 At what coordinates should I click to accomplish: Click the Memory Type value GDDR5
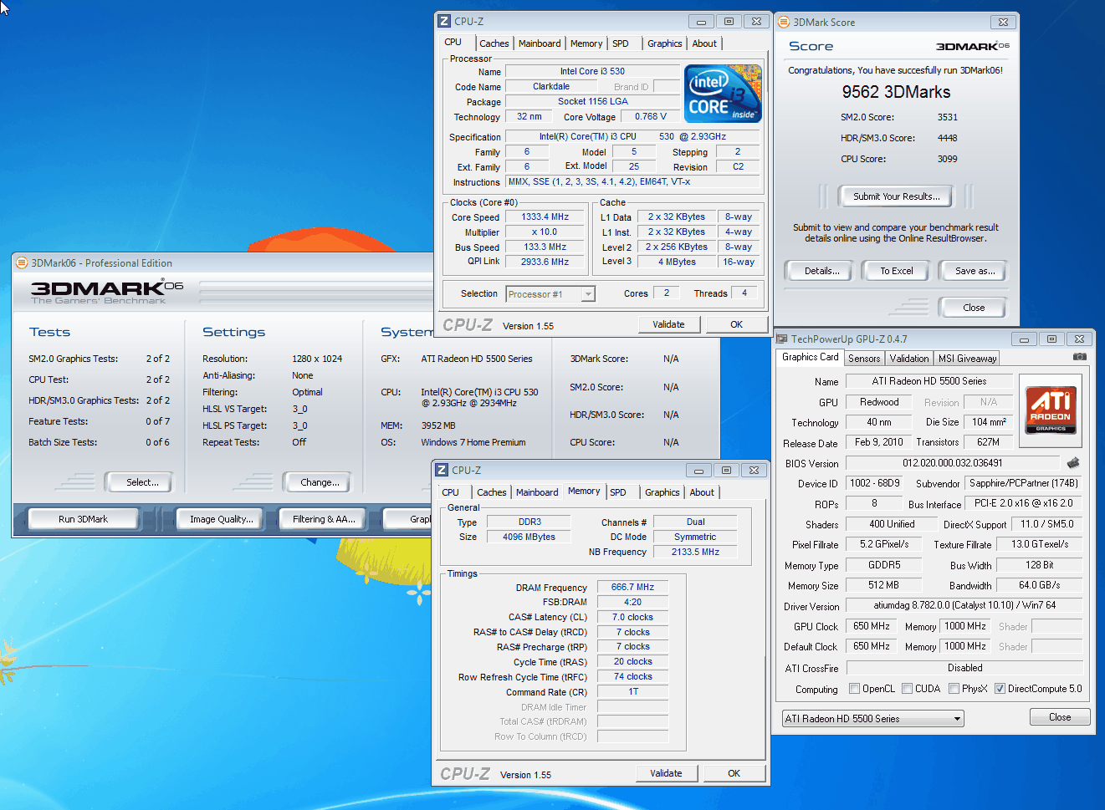tap(884, 565)
